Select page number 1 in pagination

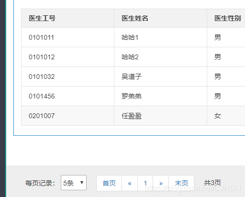145,183
